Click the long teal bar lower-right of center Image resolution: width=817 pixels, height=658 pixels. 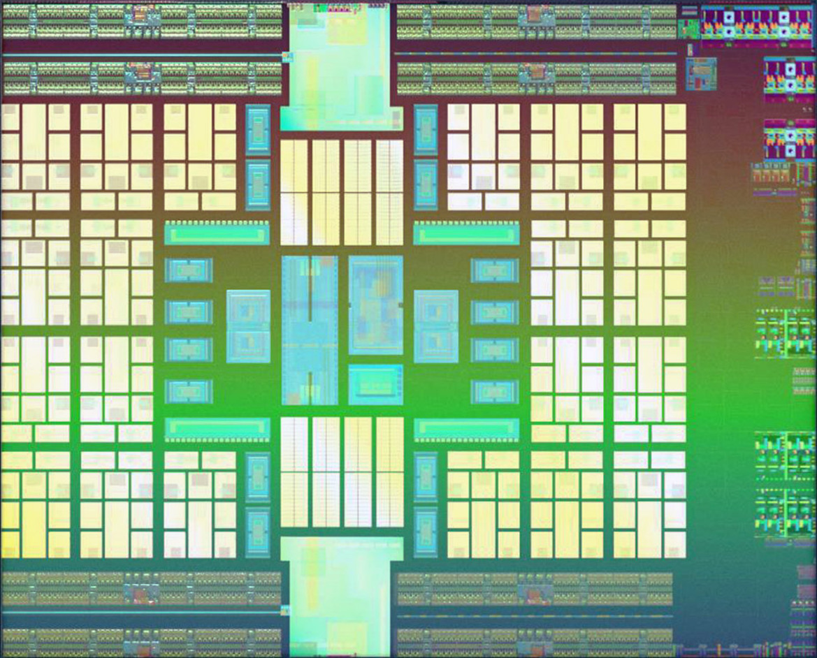click(x=466, y=430)
